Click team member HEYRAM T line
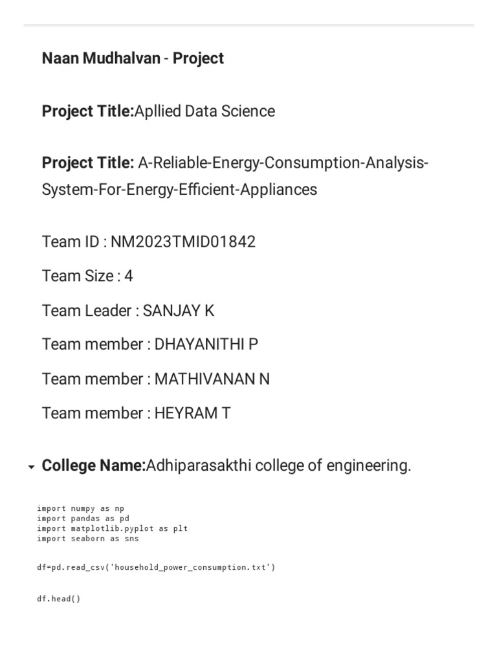 pos(136,413)
